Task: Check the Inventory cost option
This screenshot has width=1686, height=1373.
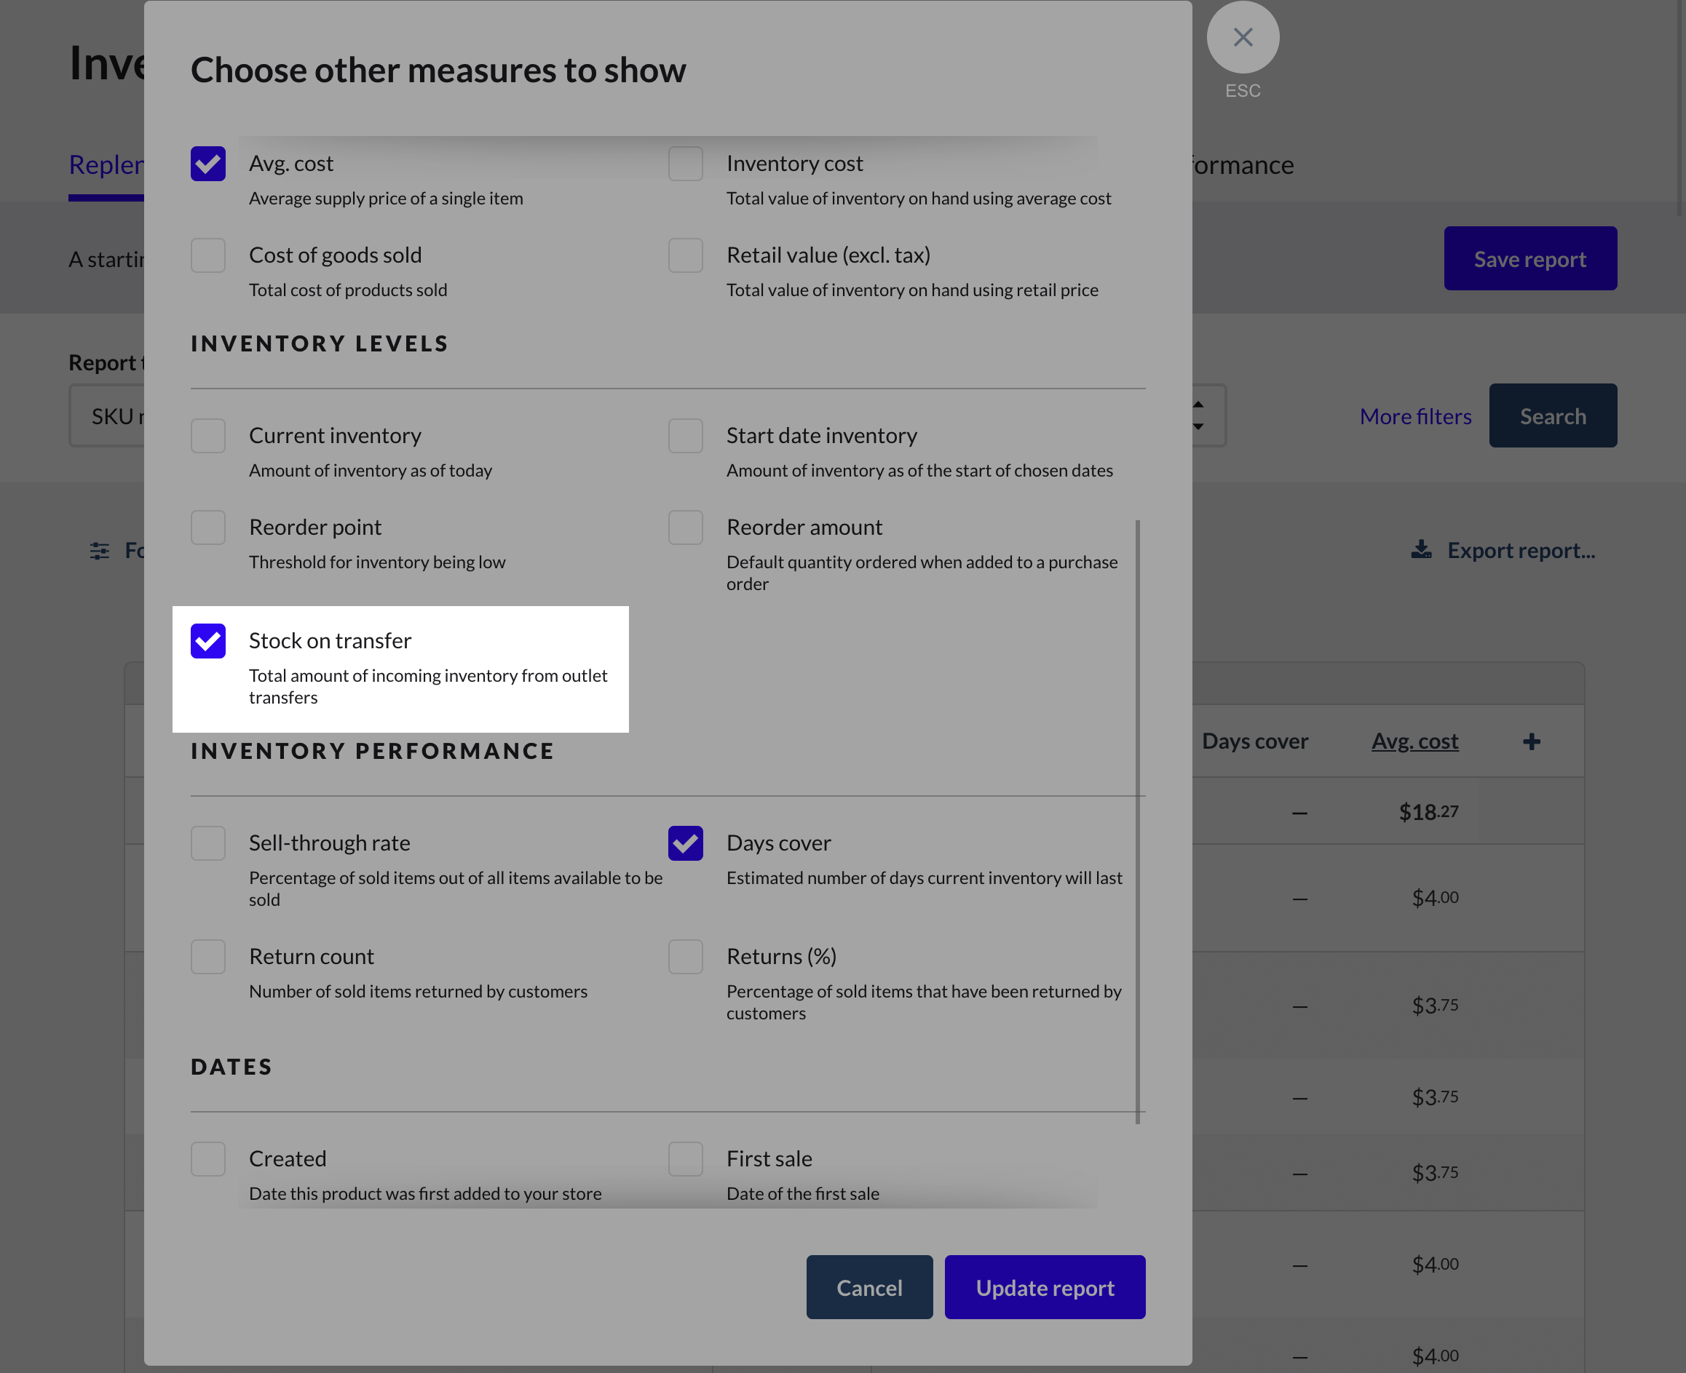Action: (x=685, y=164)
